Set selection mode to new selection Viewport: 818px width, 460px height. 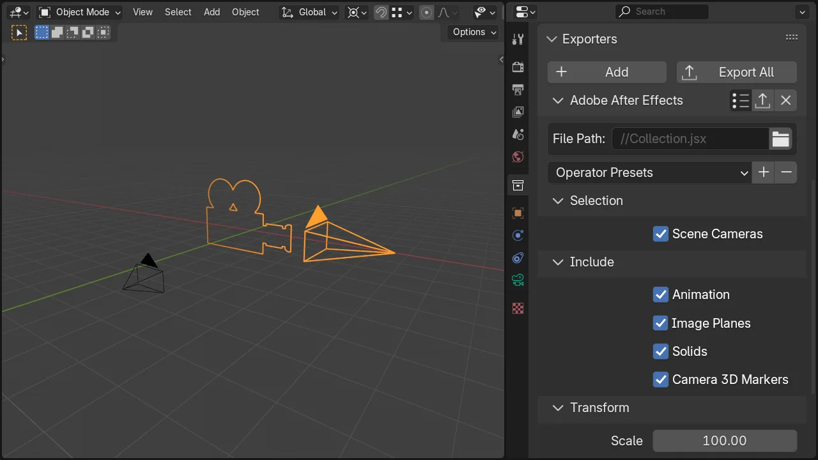pyautogui.click(x=42, y=33)
